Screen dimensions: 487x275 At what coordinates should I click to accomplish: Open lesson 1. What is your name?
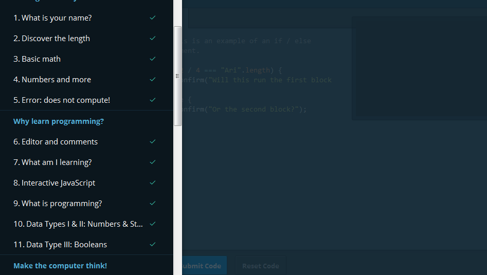(52, 18)
